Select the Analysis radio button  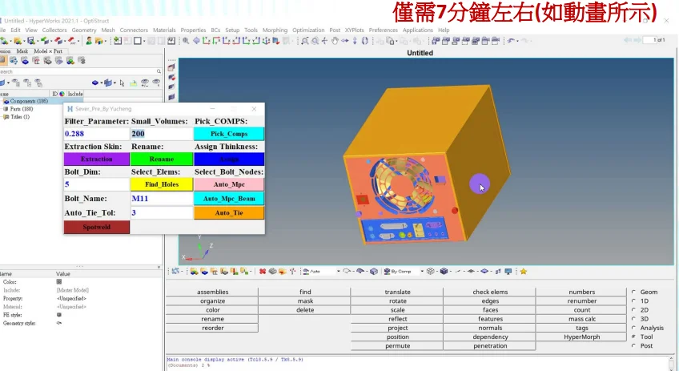(633, 328)
